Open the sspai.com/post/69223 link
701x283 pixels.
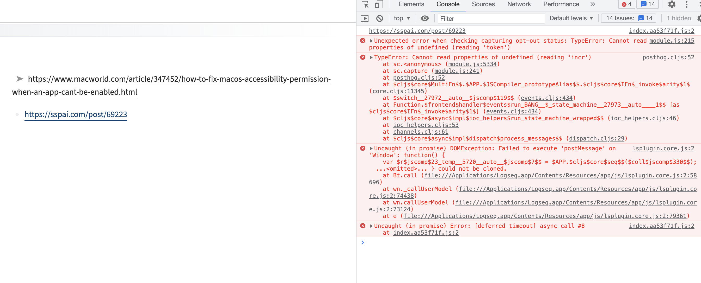point(75,114)
